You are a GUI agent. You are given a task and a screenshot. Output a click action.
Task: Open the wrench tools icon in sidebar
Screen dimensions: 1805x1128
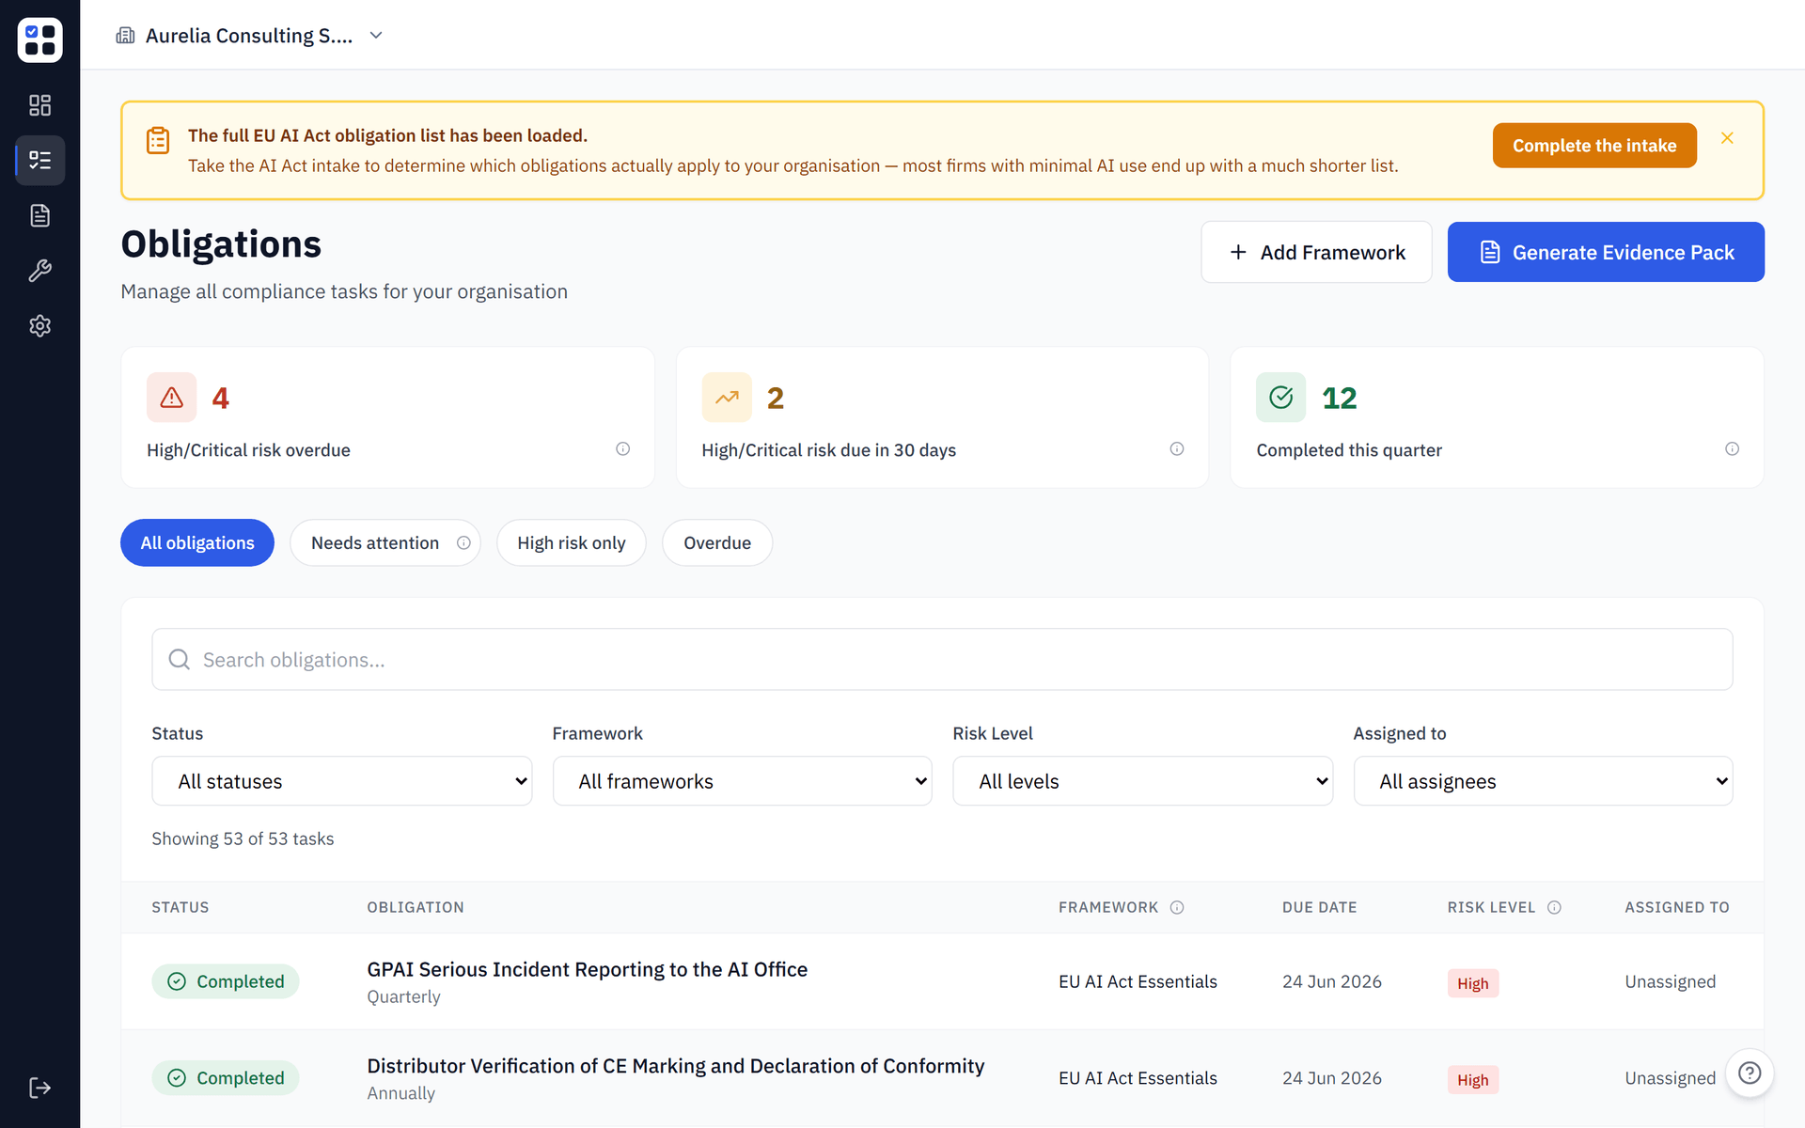coord(39,271)
